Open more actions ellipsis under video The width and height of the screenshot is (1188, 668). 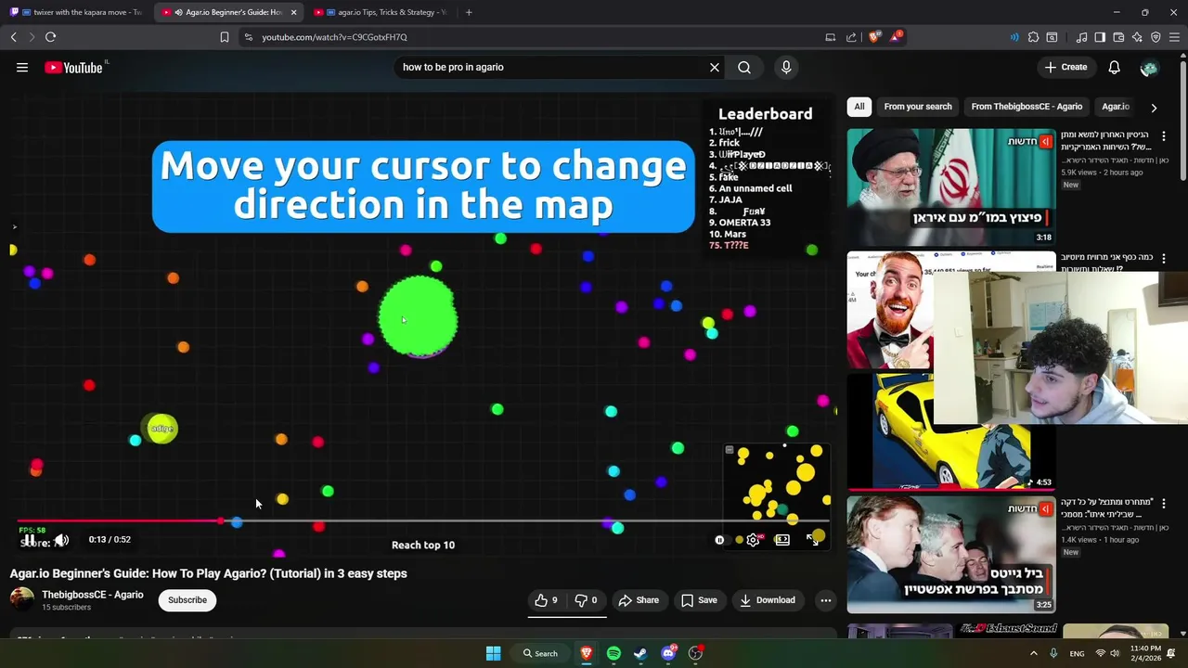click(x=825, y=600)
